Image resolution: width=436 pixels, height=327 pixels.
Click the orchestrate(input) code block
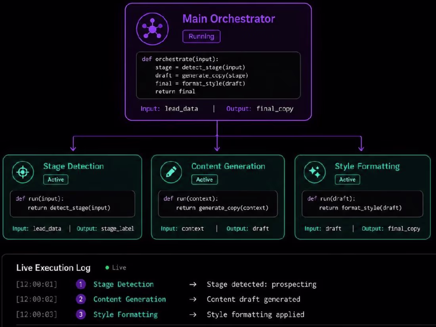(x=218, y=75)
